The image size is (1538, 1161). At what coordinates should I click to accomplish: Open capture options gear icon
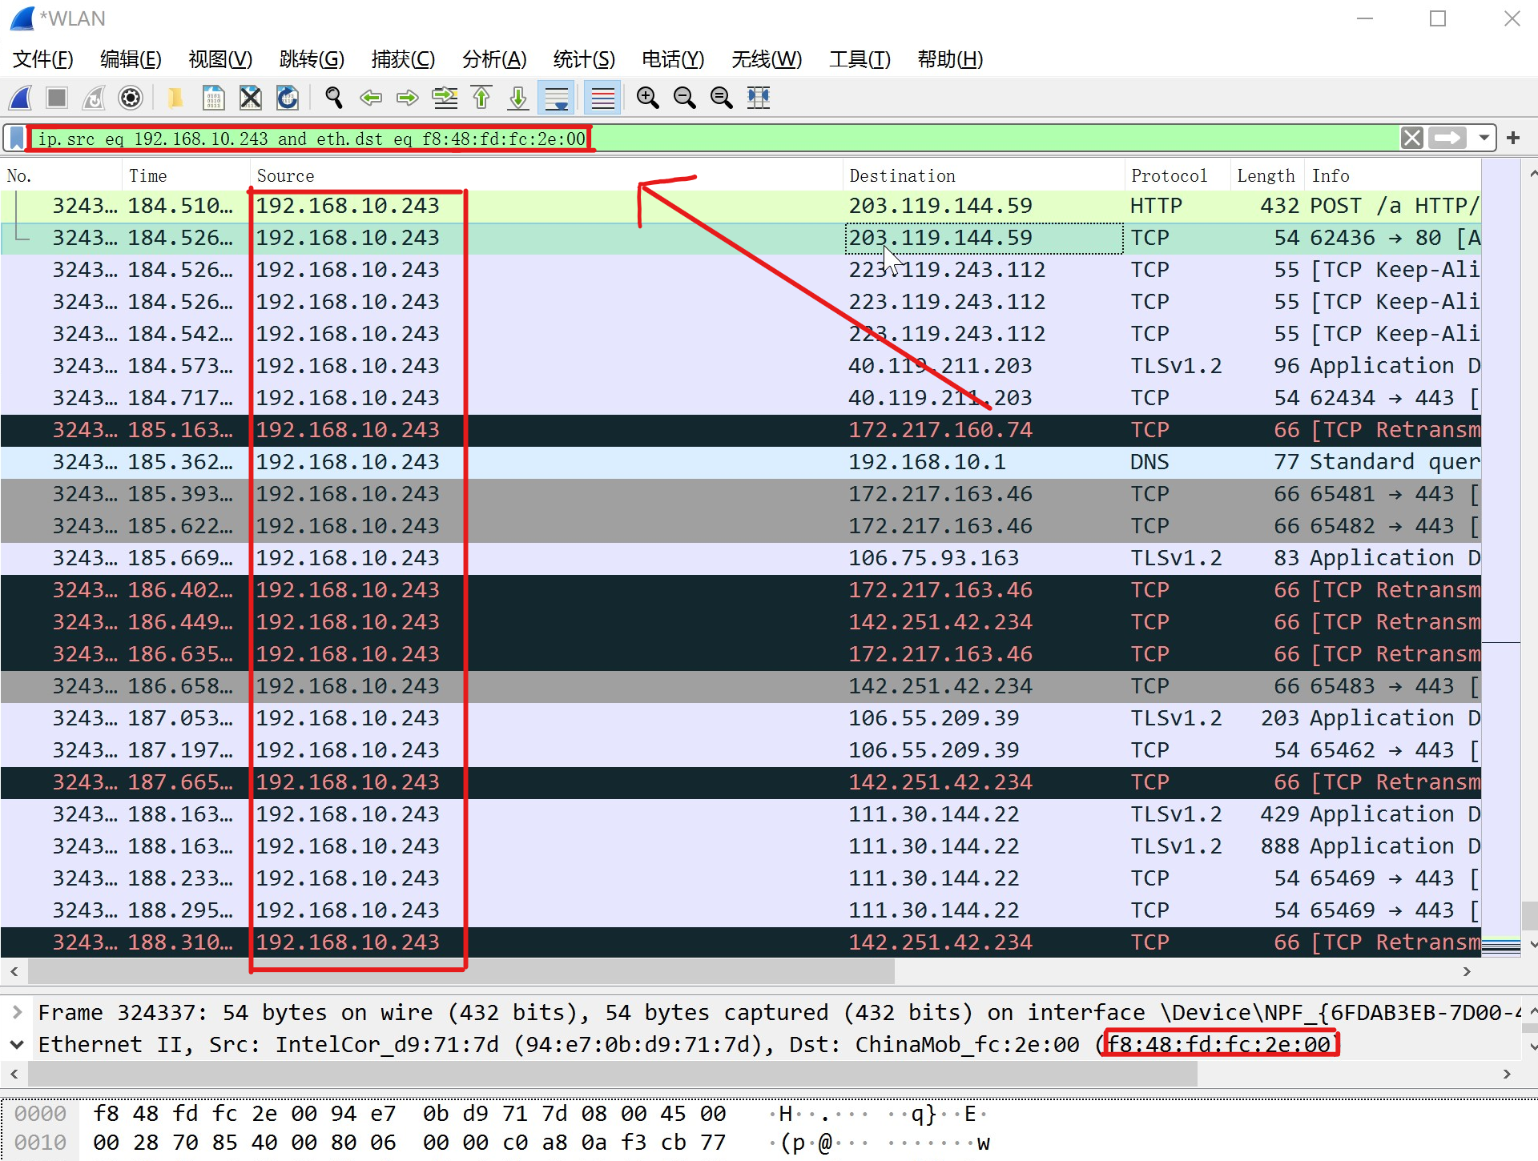pyautogui.click(x=131, y=98)
